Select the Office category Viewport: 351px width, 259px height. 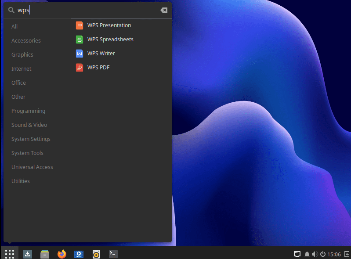click(x=18, y=83)
